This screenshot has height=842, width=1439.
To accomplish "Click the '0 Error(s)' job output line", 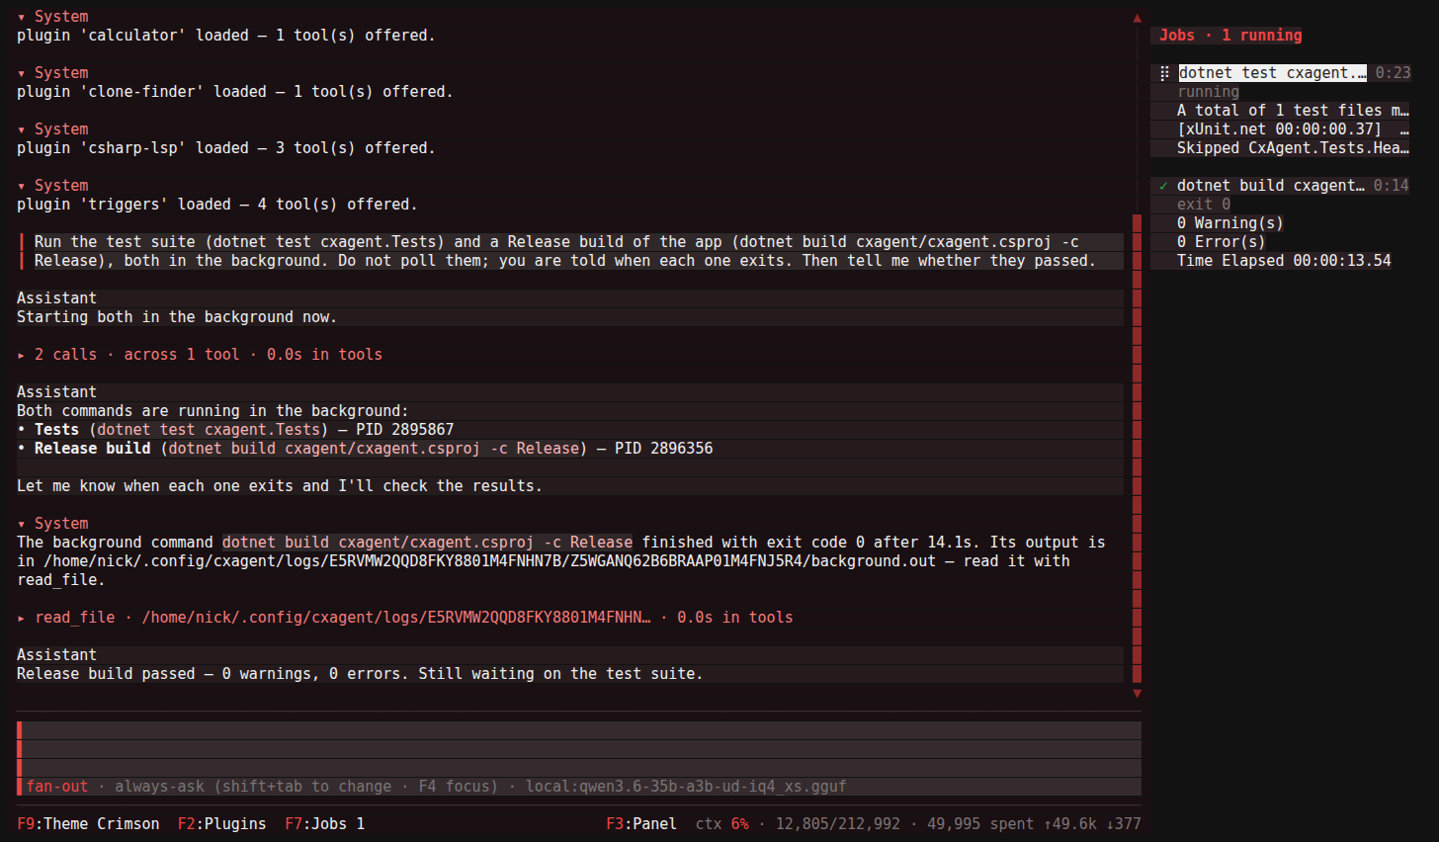I will (1222, 242).
